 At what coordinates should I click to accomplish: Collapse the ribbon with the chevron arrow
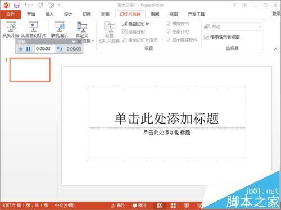click(x=275, y=49)
